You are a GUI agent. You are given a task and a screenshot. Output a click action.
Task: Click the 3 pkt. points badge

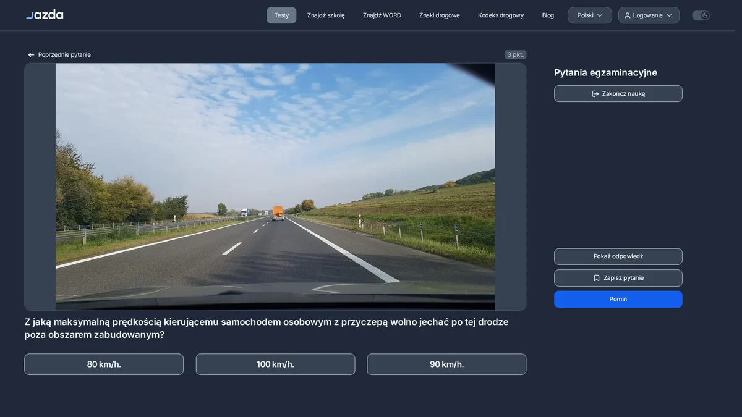(516, 54)
